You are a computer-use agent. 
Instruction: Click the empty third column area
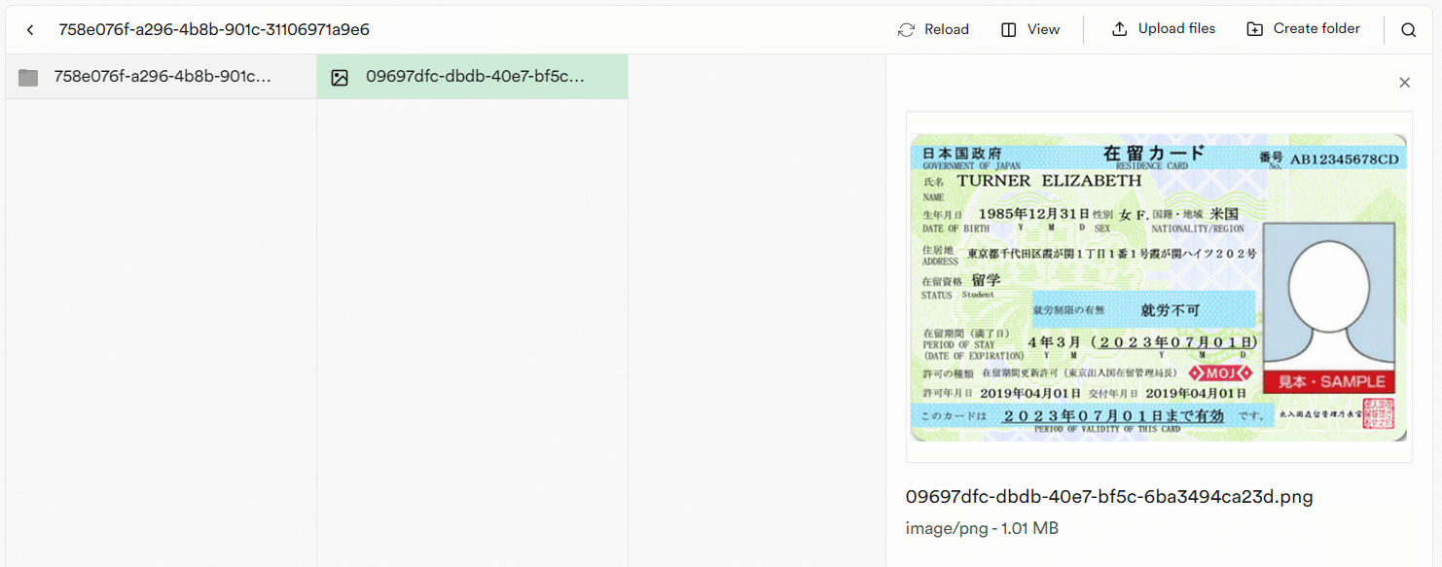tap(756, 311)
